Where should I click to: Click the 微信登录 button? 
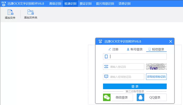[118, 97]
